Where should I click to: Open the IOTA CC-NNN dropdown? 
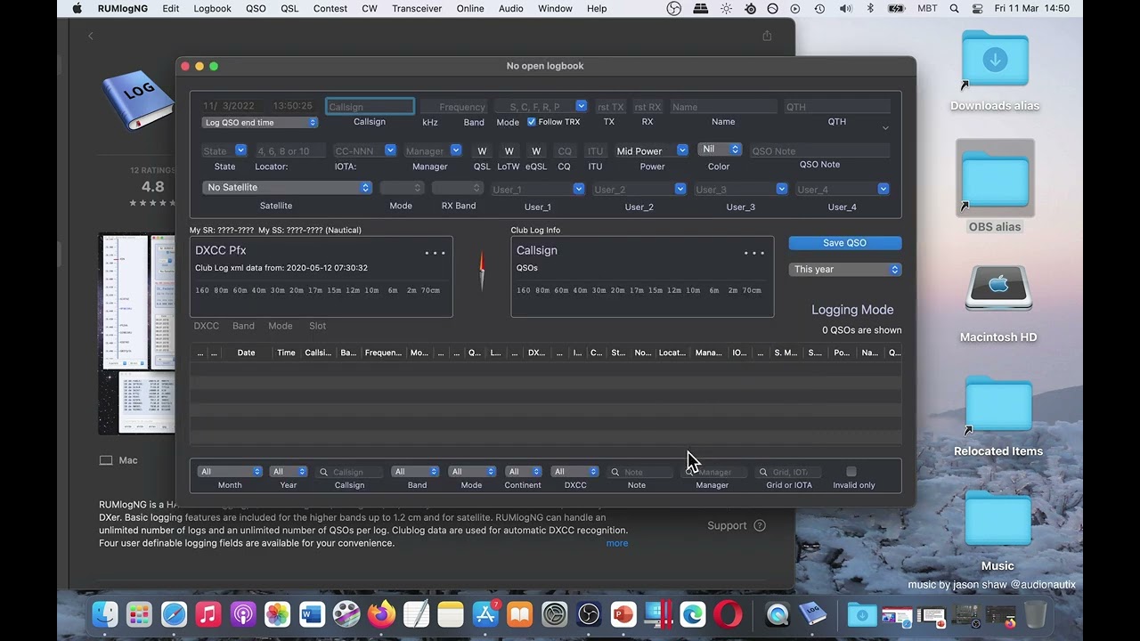[390, 151]
